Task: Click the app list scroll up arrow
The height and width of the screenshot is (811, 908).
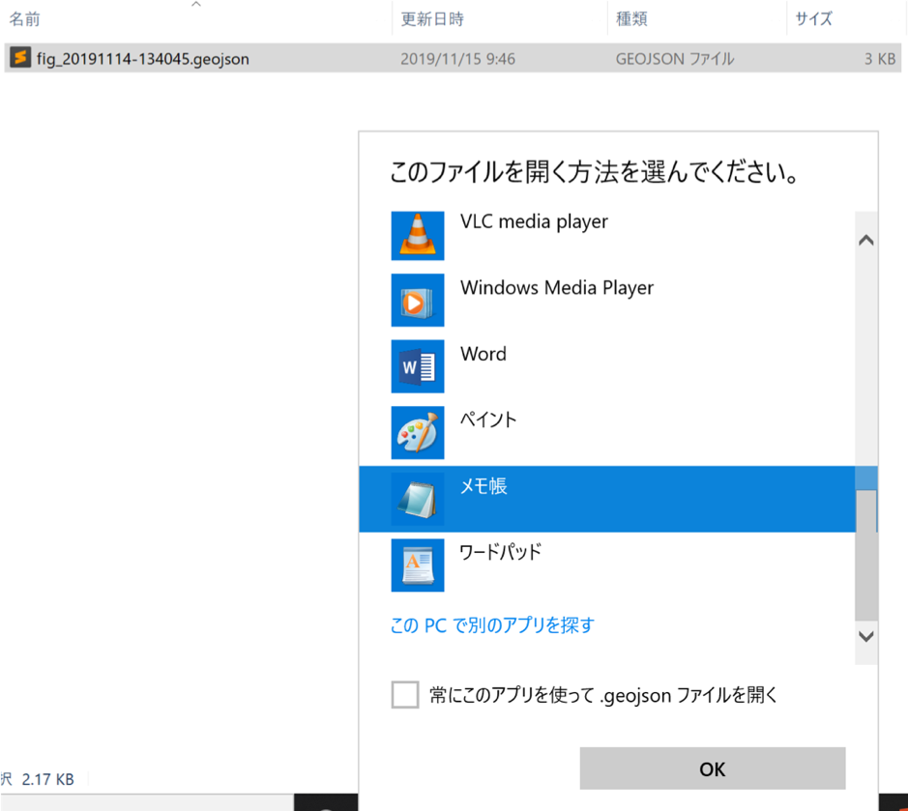Action: click(x=865, y=240)
